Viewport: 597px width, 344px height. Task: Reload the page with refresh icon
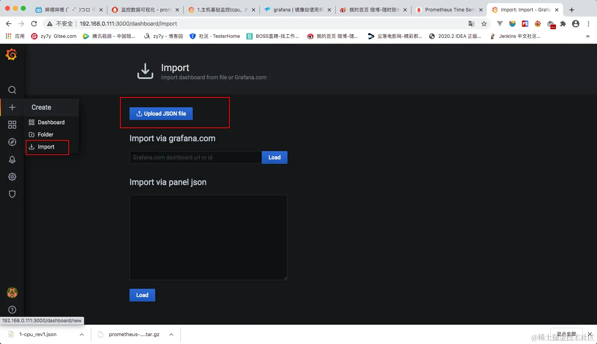coord(34,24)
